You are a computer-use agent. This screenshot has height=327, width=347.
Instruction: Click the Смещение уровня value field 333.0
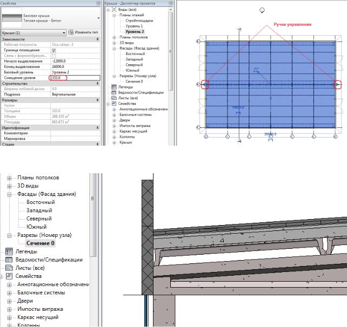point(75,78)
